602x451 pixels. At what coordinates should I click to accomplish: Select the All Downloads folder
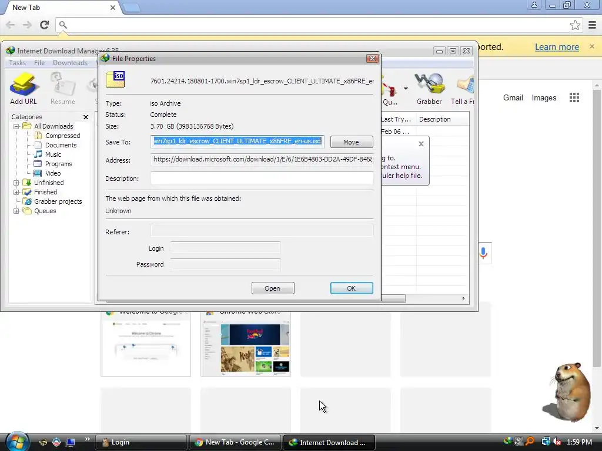(x=53, y=126)
